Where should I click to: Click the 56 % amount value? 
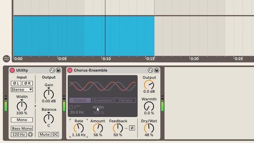(x=98, y=135)
